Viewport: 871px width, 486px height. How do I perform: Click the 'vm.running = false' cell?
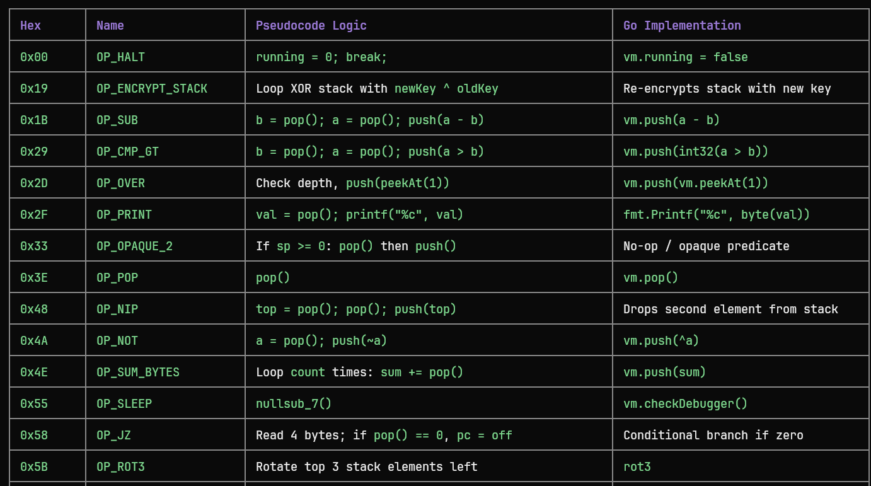741,57
